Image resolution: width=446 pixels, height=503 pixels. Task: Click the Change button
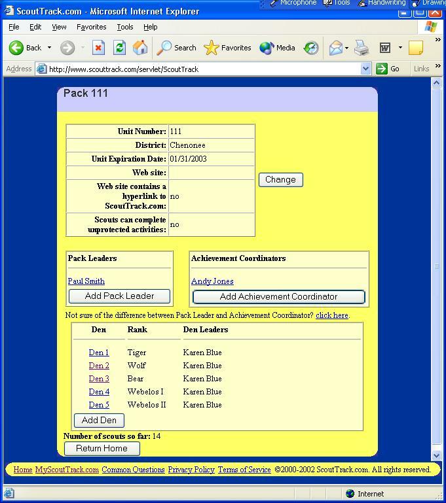281,180
